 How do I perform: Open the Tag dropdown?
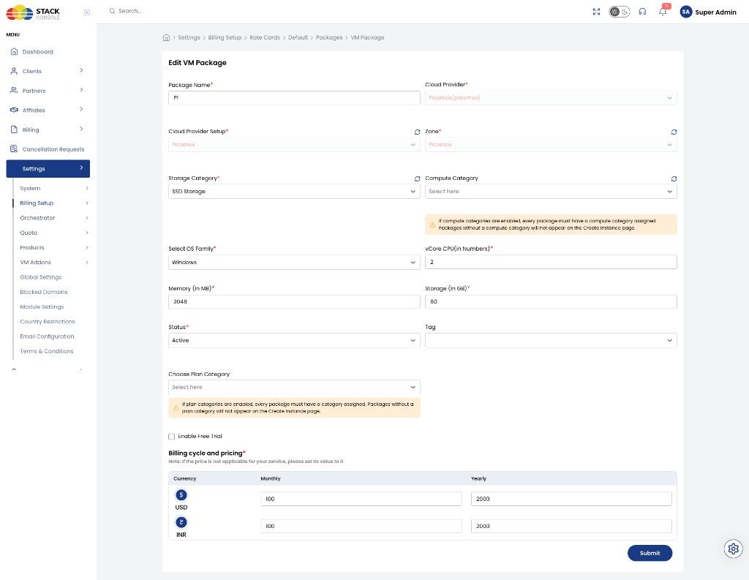[551, 341]
